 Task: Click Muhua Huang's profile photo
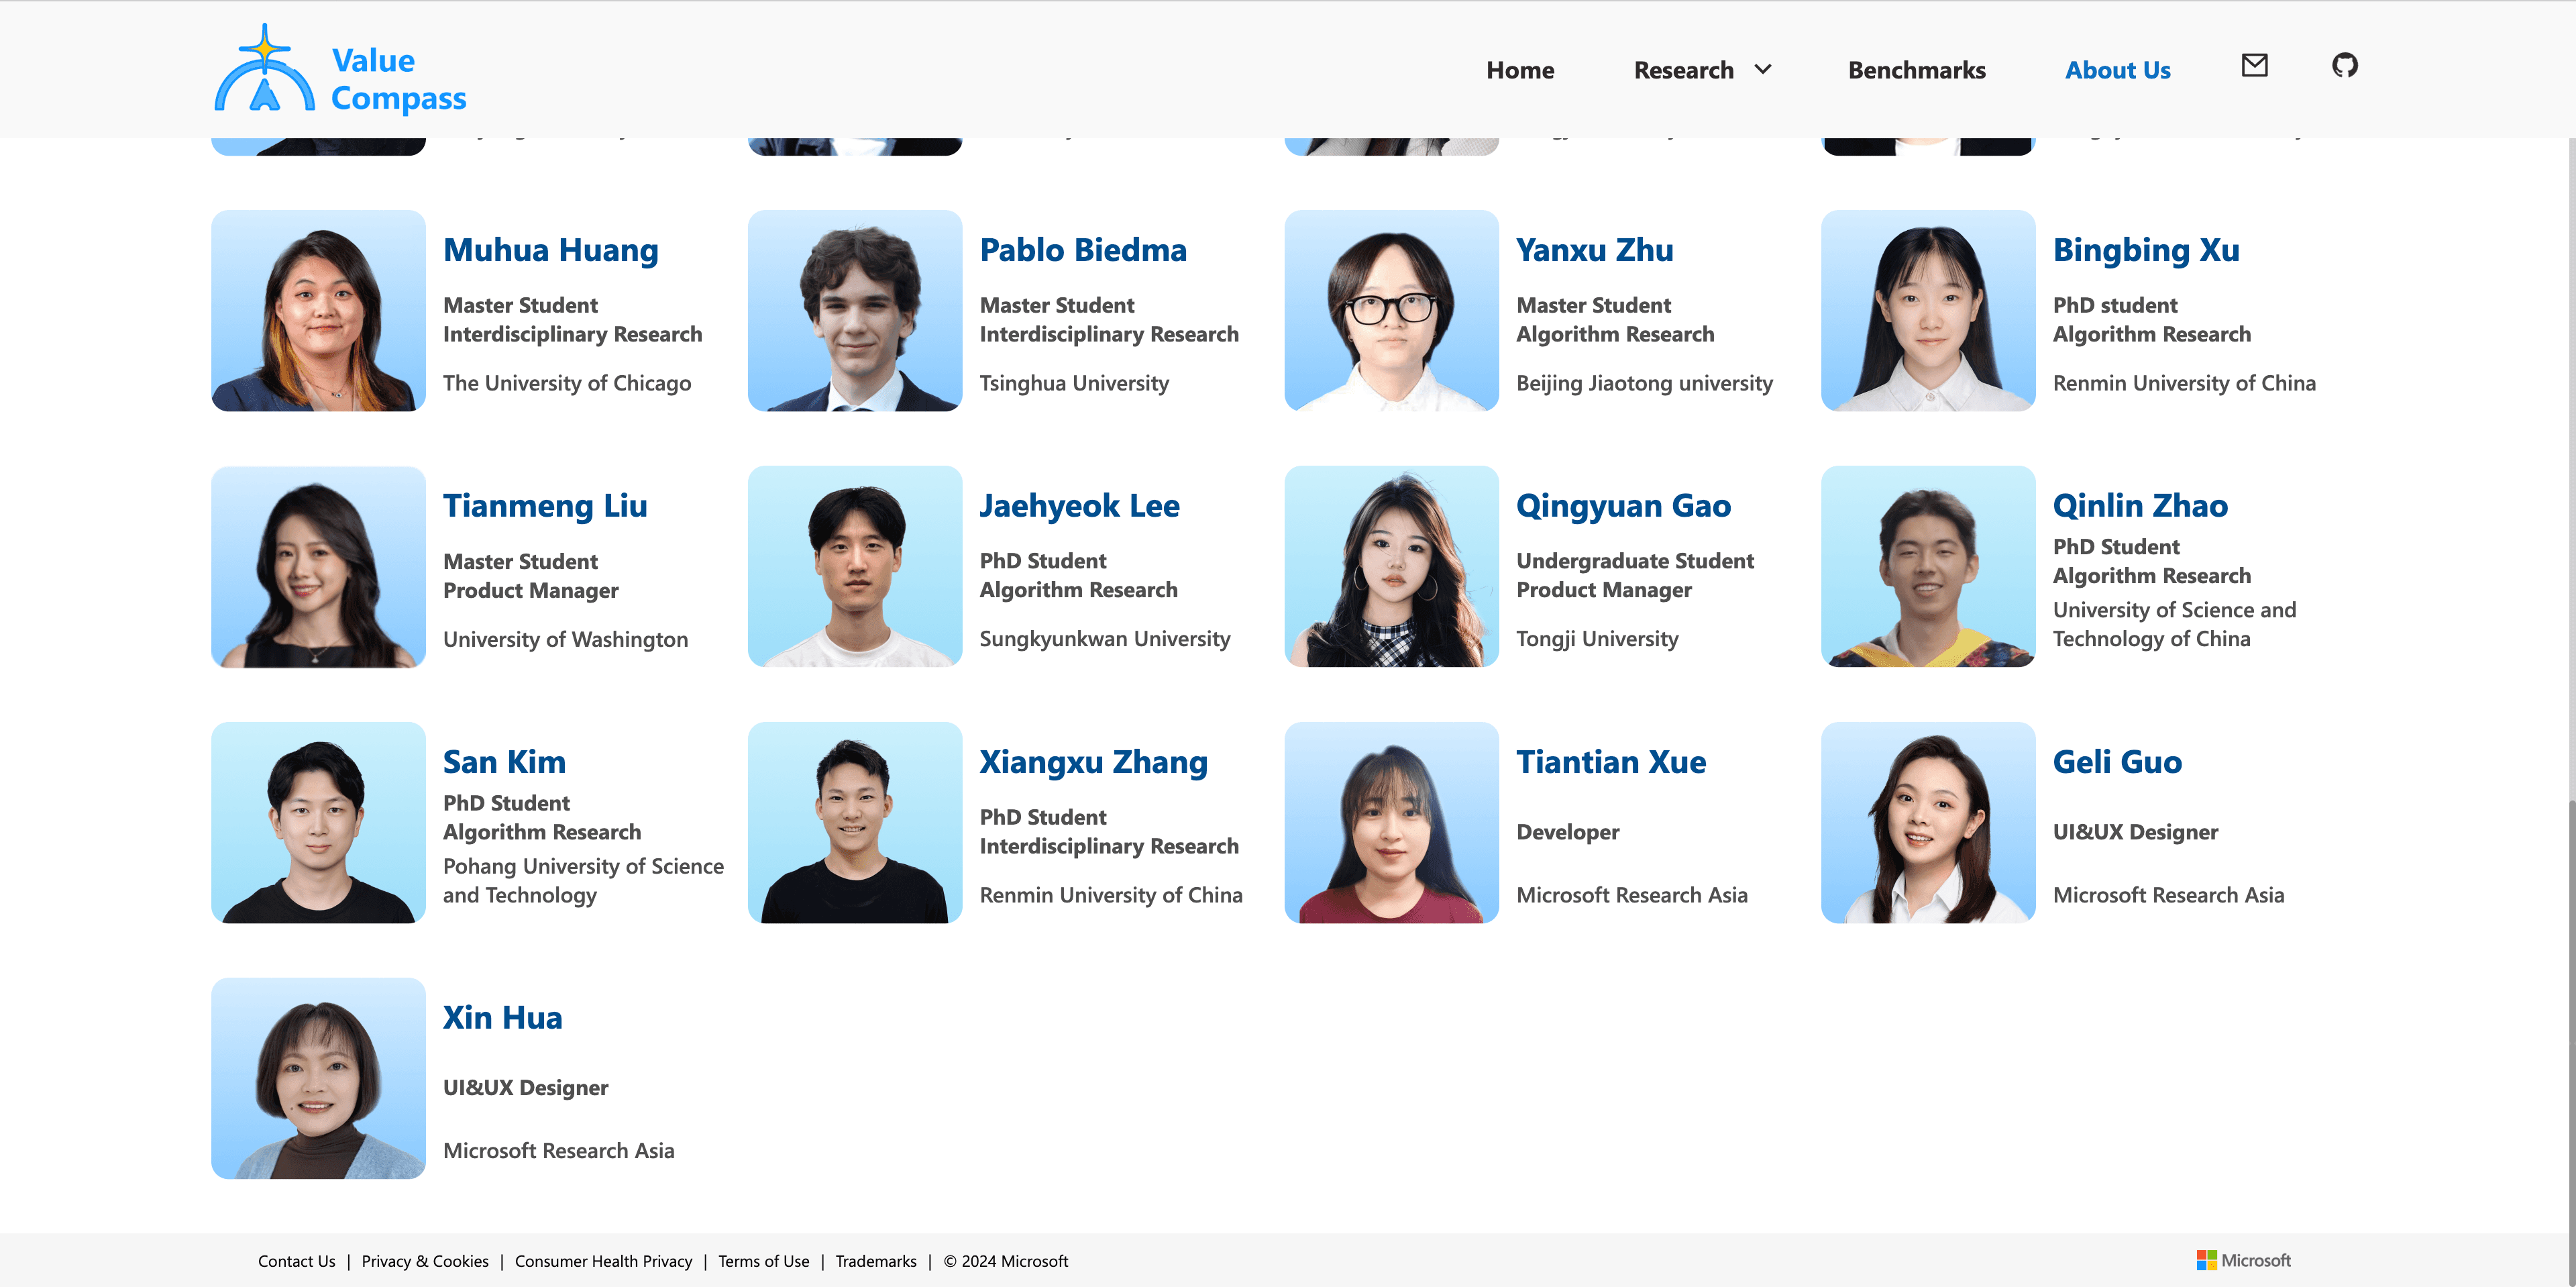coord(318,310)
